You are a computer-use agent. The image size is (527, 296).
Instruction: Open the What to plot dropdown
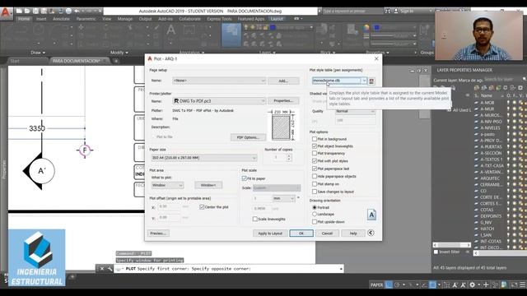167,185
